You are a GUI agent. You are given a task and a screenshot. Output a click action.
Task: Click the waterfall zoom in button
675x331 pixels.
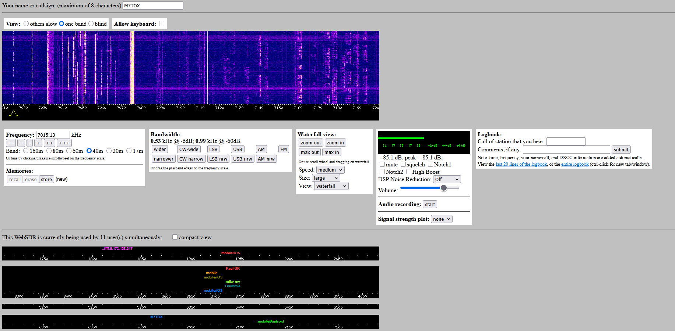pos(335,143)
